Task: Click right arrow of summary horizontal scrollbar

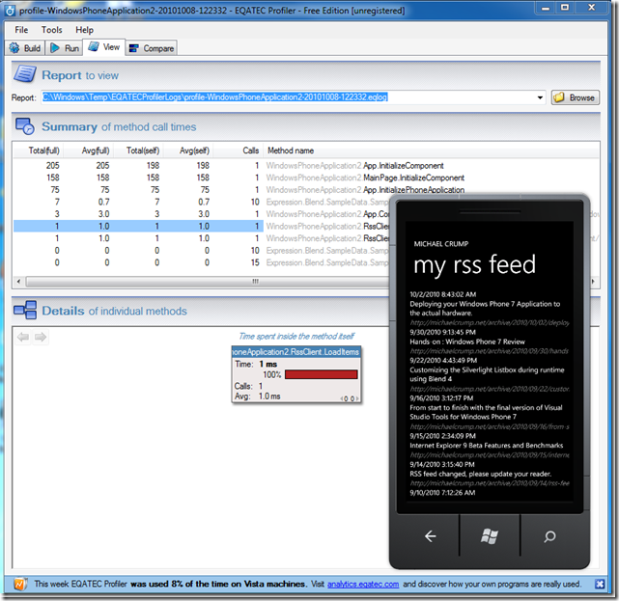Action: point(593,282)
